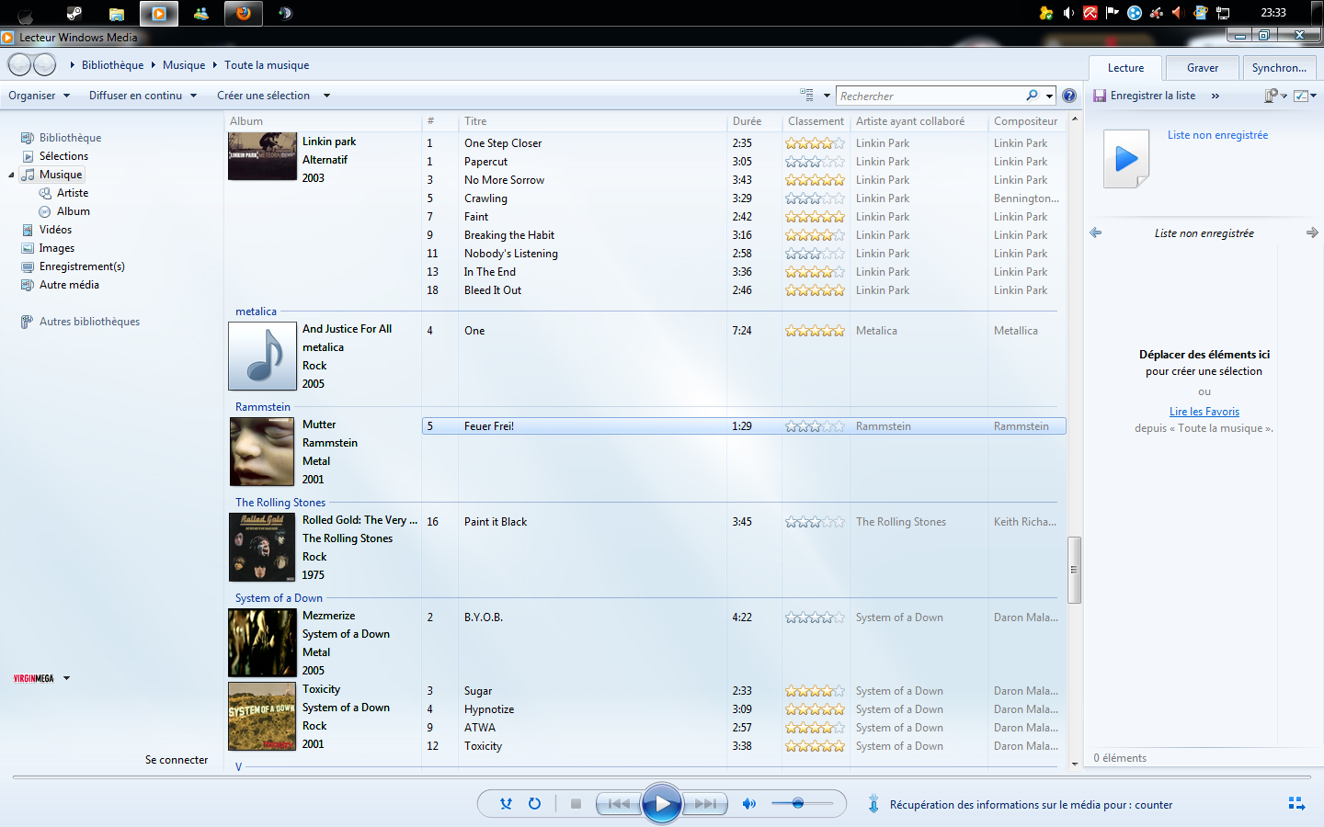The image size is (1324, 827).
Task: Open the help question mark icon
Action: click(x=1069, y=96)
